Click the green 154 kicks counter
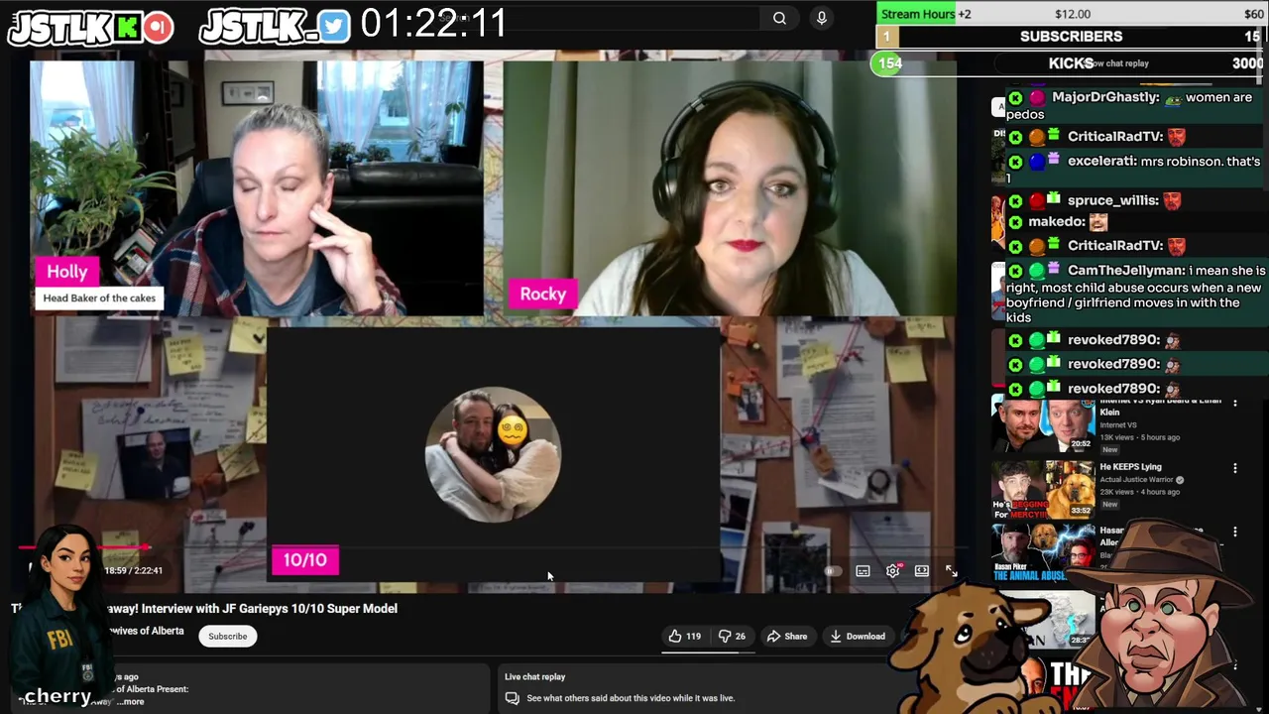 pyautogui.click(x=889, y=63)
